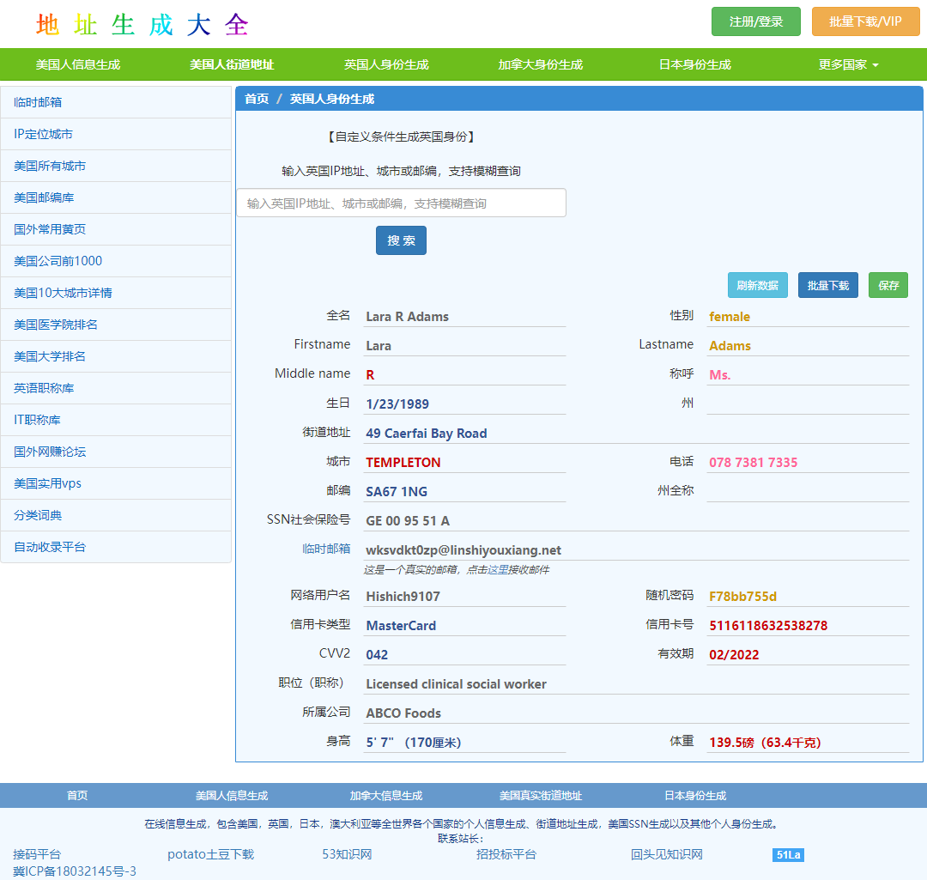Open 美国邮编库 sidebar link

tap(44, 197)
